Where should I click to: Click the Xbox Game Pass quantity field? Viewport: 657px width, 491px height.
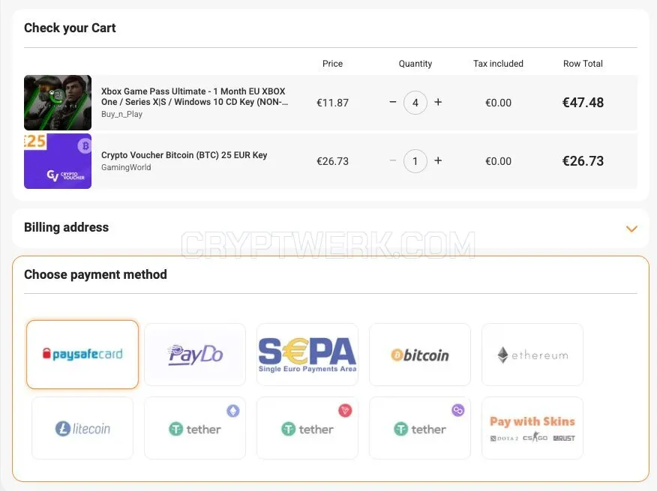pos(415,103)
